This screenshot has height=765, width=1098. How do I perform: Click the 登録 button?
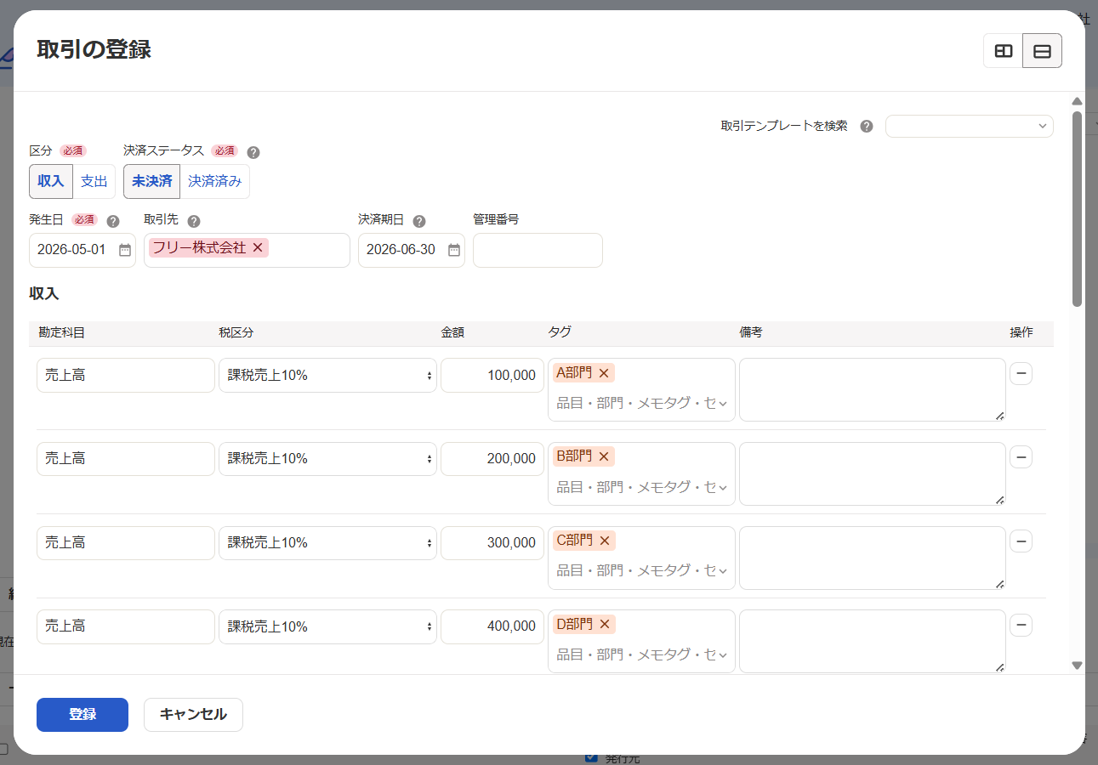tap(82, 715)
